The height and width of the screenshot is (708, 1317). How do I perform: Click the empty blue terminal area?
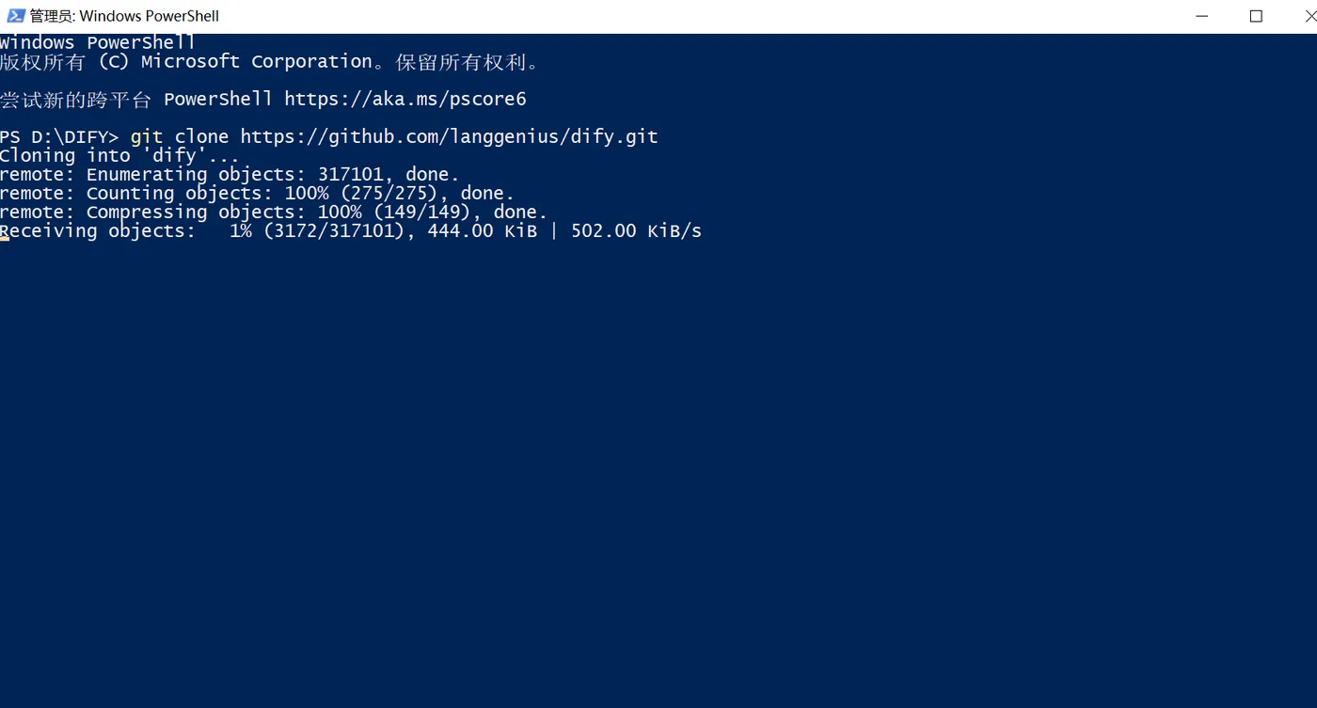pos(658,470)
